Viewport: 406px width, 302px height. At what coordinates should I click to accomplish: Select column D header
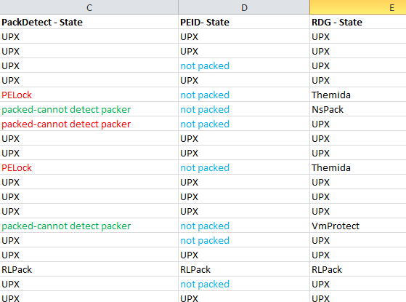(244, 7)
